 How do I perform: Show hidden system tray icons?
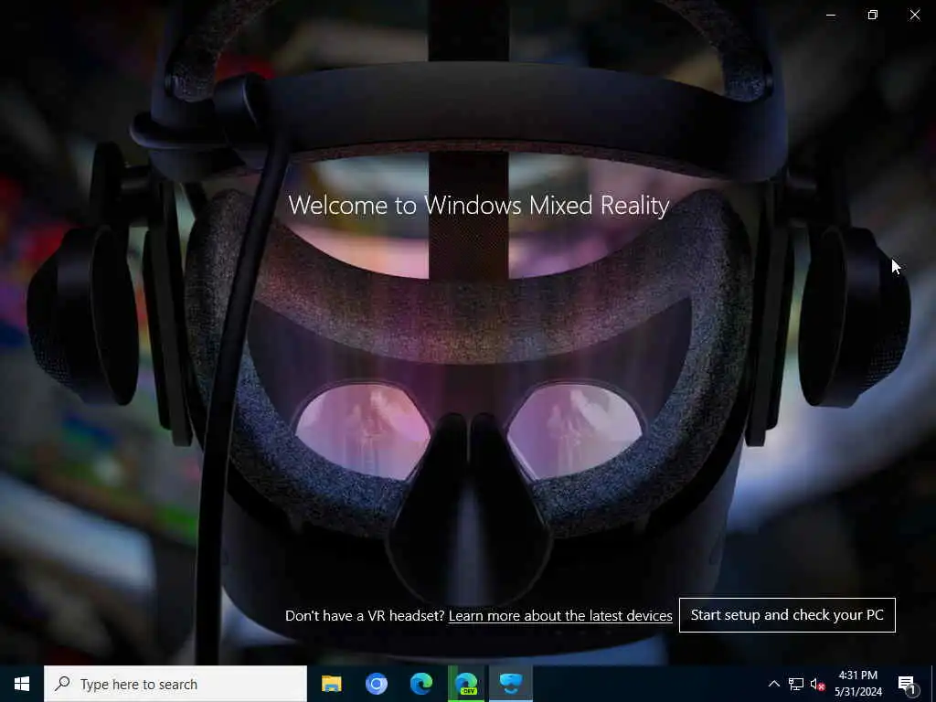tap(773, 684)
